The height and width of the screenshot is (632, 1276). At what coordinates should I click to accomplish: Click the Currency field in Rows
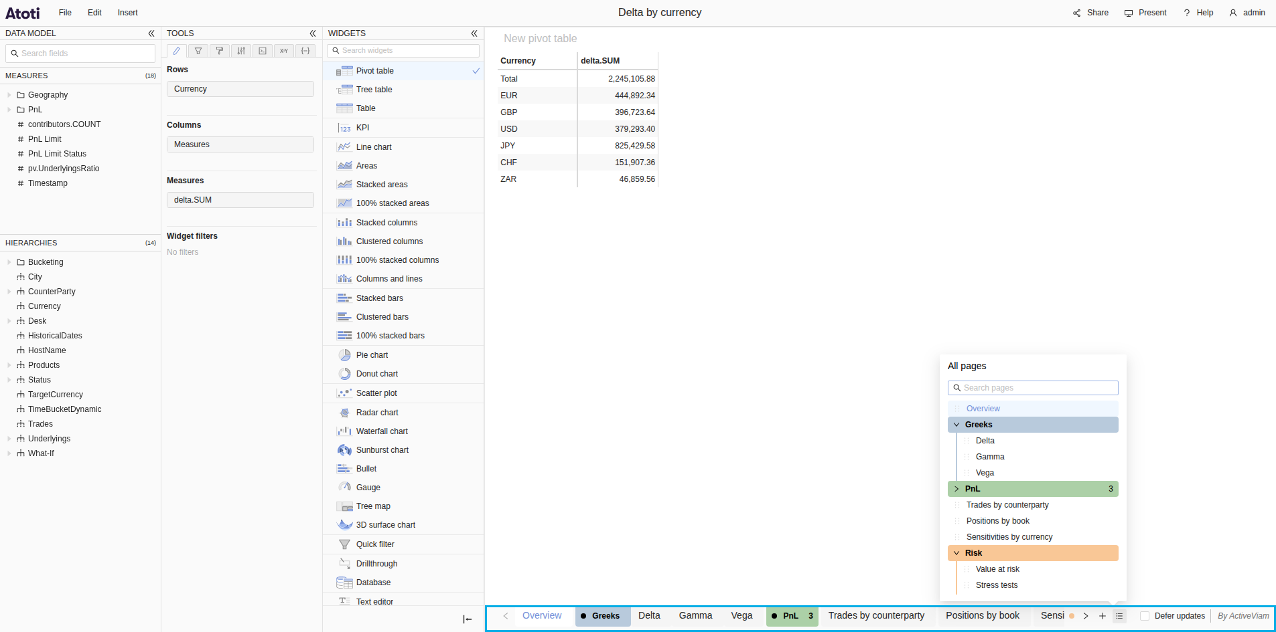coord(240,89)
